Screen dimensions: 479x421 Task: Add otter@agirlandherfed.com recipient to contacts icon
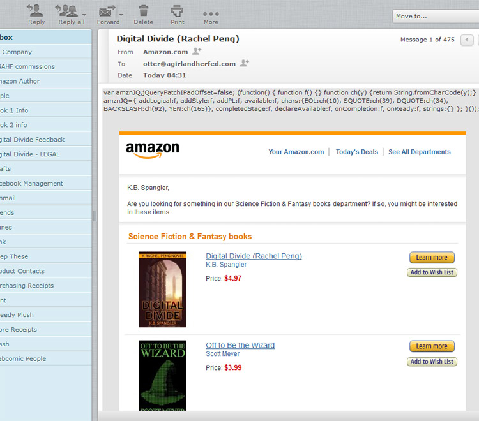click(x=244, y=63)
